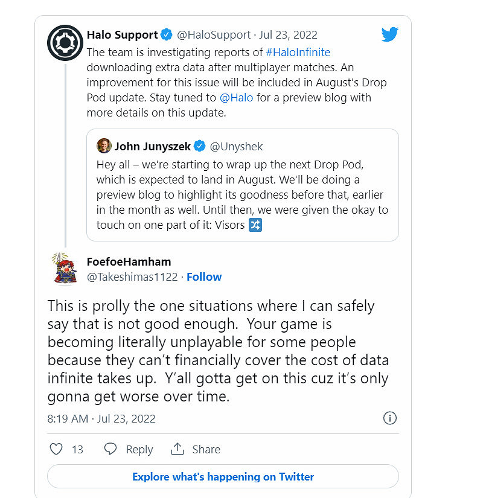Click the Halo Support display name
This screenshot has height=498, width=486.
(122, 35)
